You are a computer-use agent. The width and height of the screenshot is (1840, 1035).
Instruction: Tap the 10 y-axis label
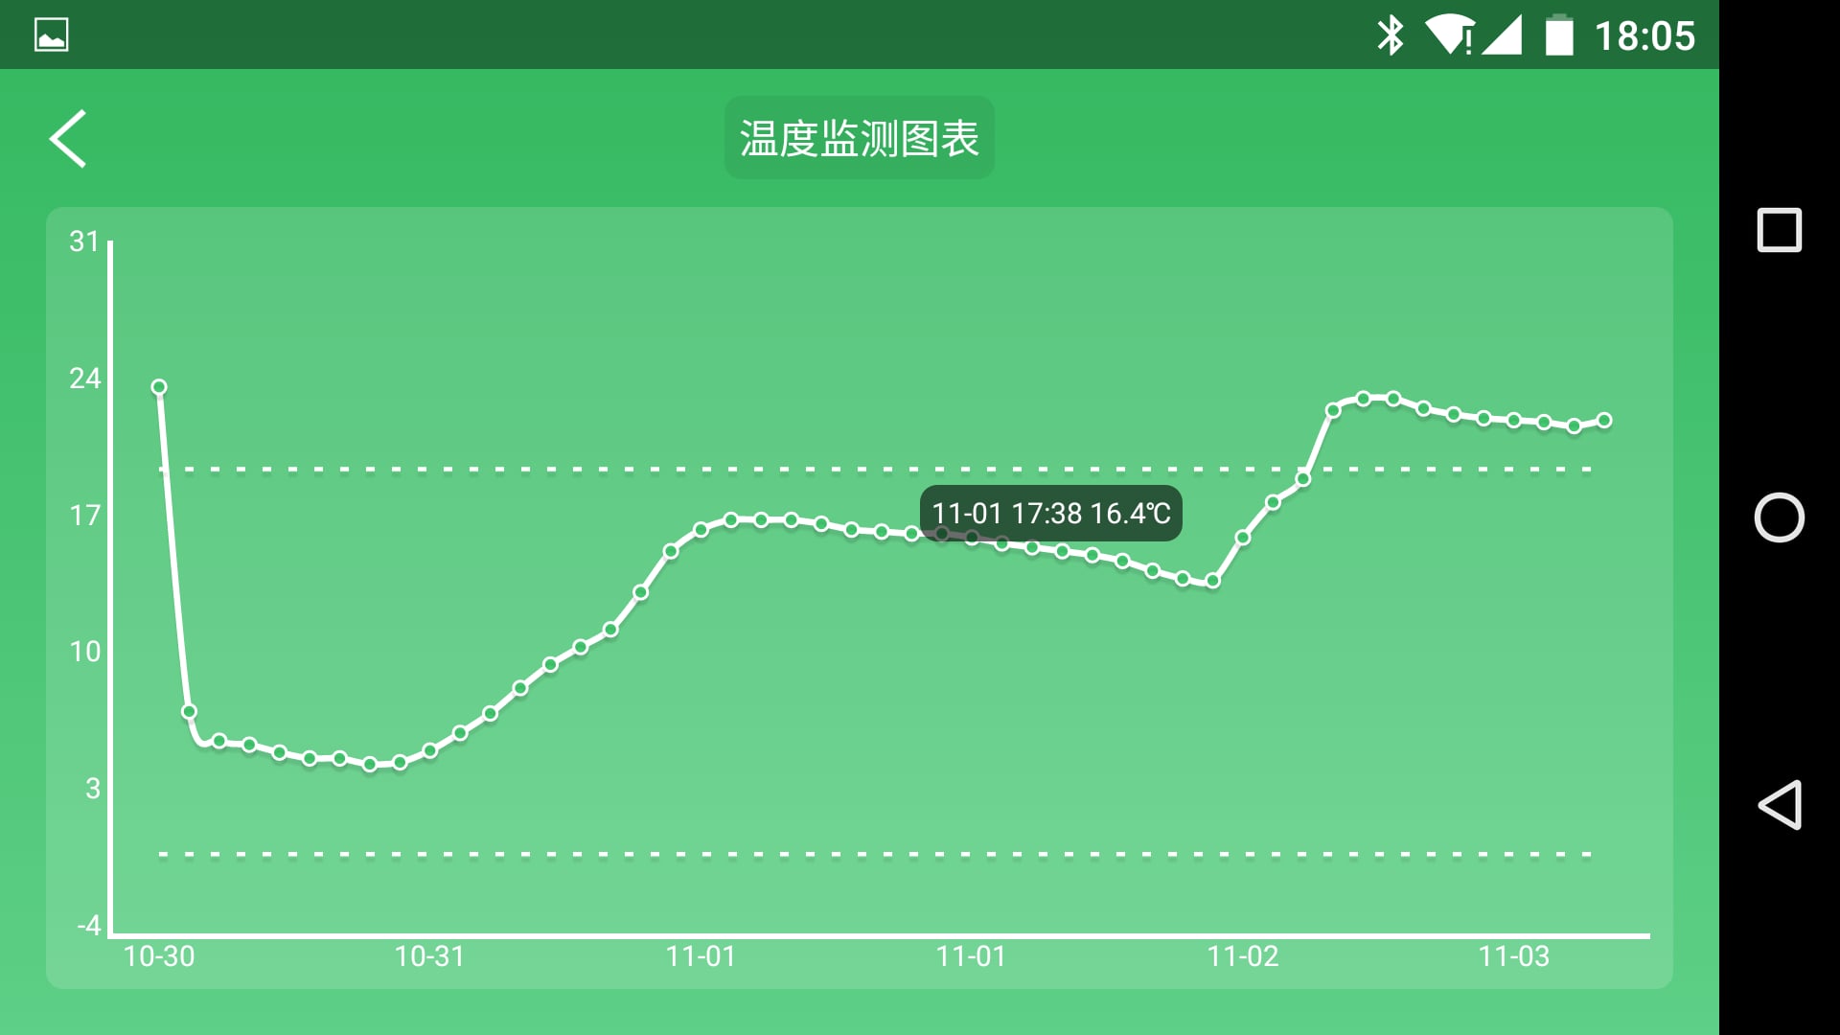click(x=84, y=652)
